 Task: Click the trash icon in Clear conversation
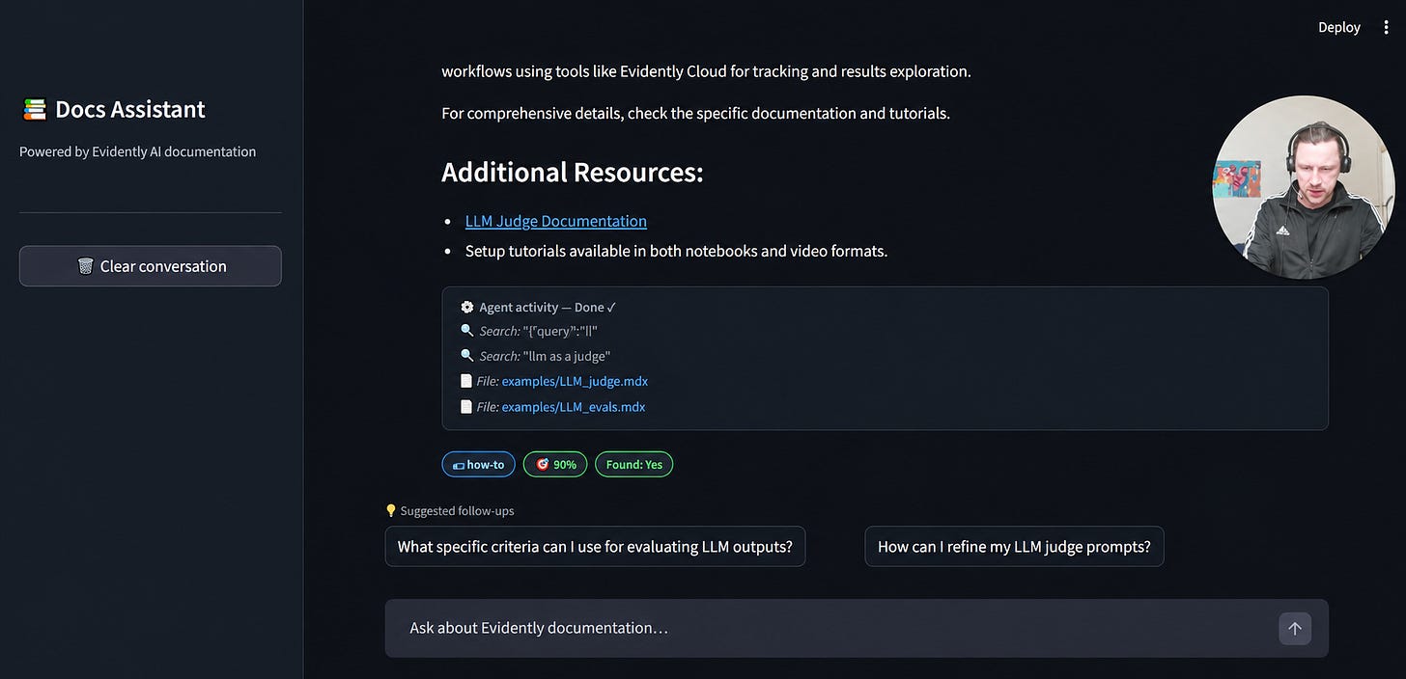(x=86, y=266)
